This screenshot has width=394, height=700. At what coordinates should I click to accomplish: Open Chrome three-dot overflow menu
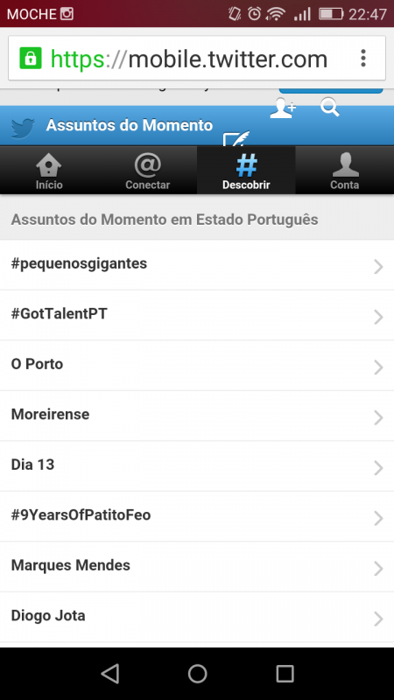click(x=363, y=58)
